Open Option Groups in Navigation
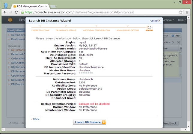Image resolution: width=193 pixels, height=134 pixels. coord(18,76)
